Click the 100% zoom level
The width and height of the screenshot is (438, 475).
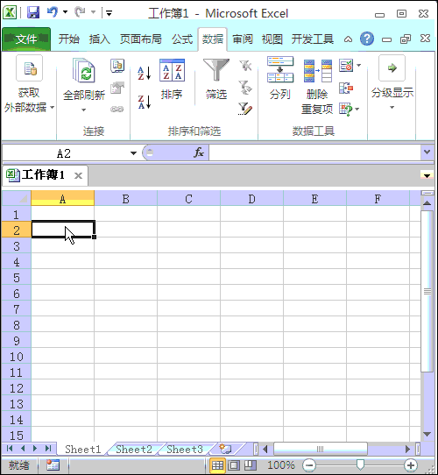point(281,465)
